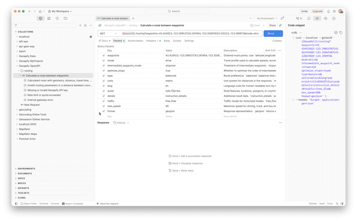Open the Collections sidebar view icon
Image resolution: width=357 pixels, height=221 pixels.
(x=40, y=18)
